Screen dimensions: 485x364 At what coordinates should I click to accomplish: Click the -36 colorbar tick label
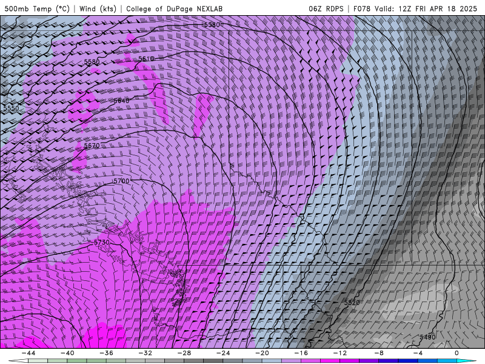pos(107,353)
